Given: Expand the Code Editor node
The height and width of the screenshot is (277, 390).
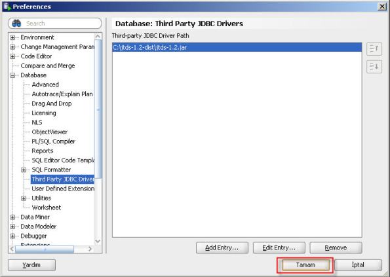Looking at the screenshot, I should 12,56.
